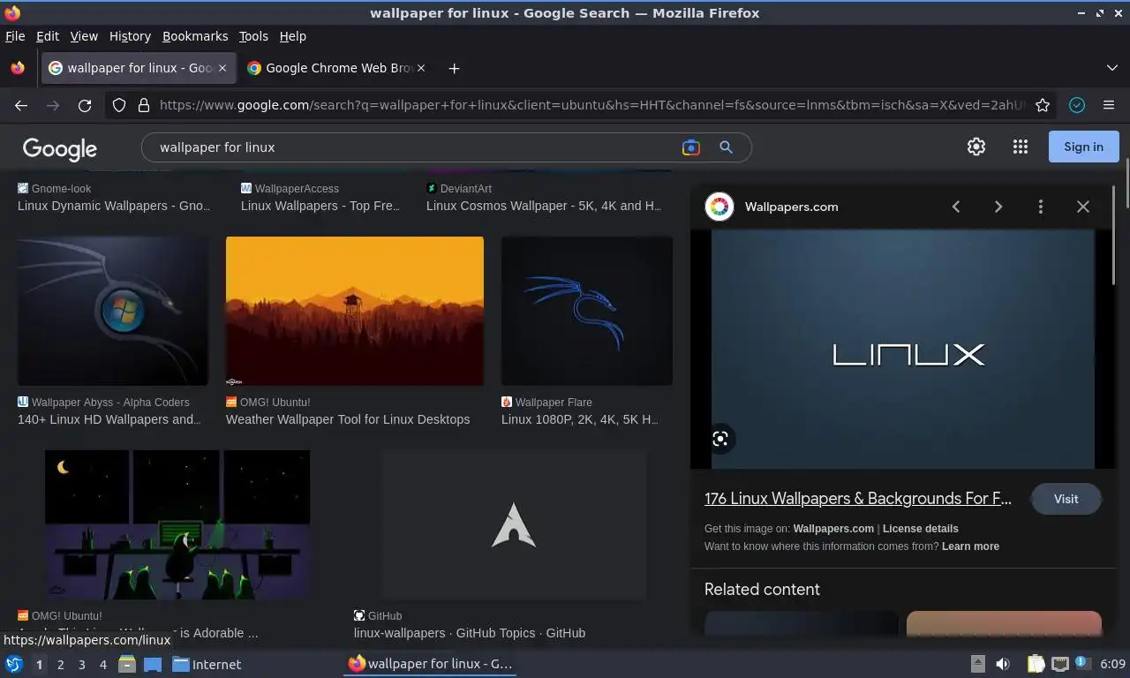The image size is (1130, 678).
Task: Open '176 Linux Wallpapers & Backgrounds' link
Action: point(858,499)
